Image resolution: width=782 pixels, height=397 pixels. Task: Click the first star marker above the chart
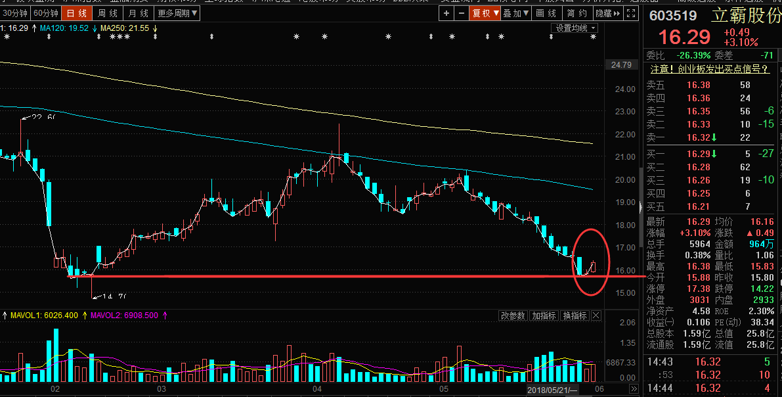7,37
